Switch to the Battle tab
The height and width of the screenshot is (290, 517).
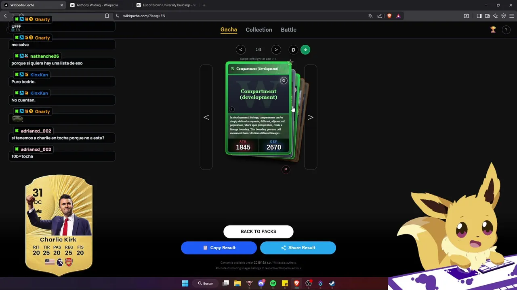[288, 30]
